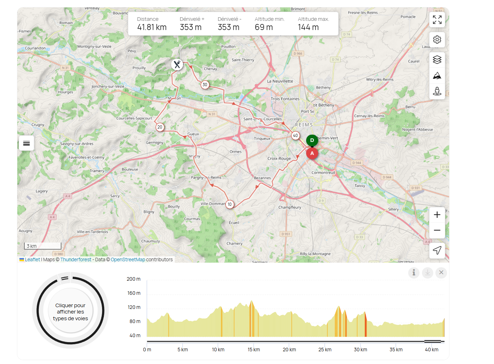
Task: Open the hamburger side menu
Action: [26, 143]
